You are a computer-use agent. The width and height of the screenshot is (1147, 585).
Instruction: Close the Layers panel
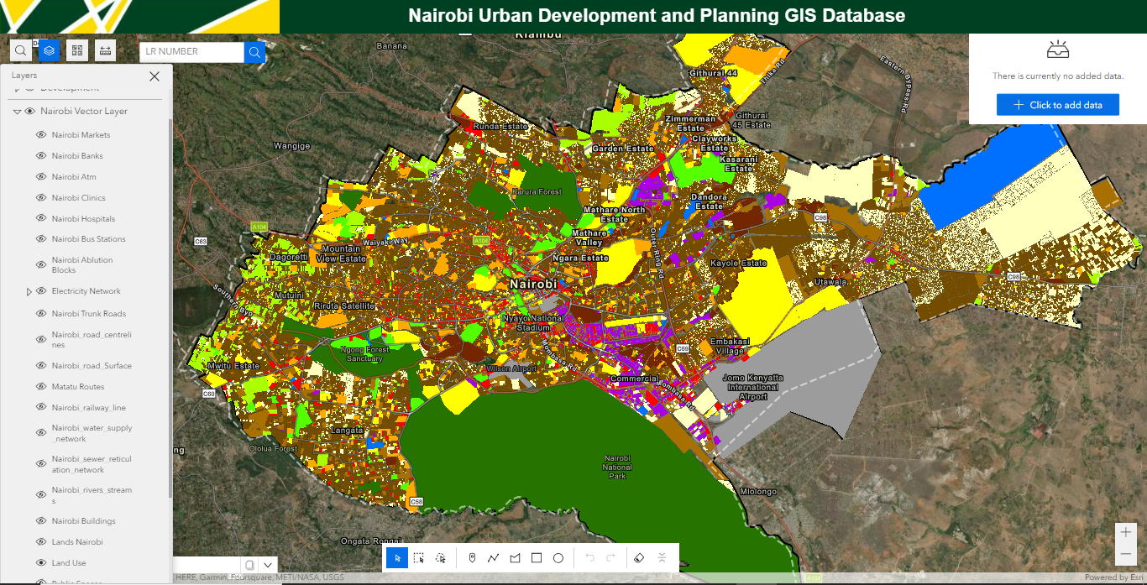154,76
